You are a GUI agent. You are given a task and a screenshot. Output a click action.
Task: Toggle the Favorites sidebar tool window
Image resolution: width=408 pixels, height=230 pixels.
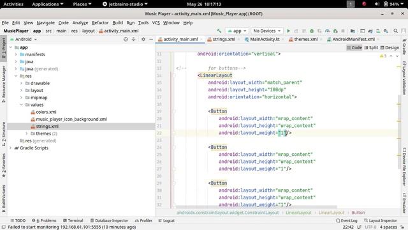[4, 165]
